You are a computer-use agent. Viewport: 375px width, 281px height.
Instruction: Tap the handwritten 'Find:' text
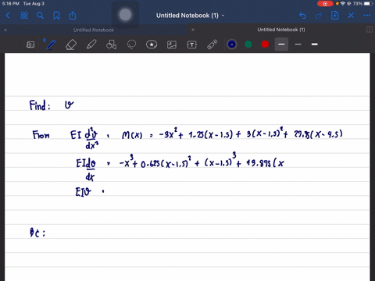(x=40, y=105)
